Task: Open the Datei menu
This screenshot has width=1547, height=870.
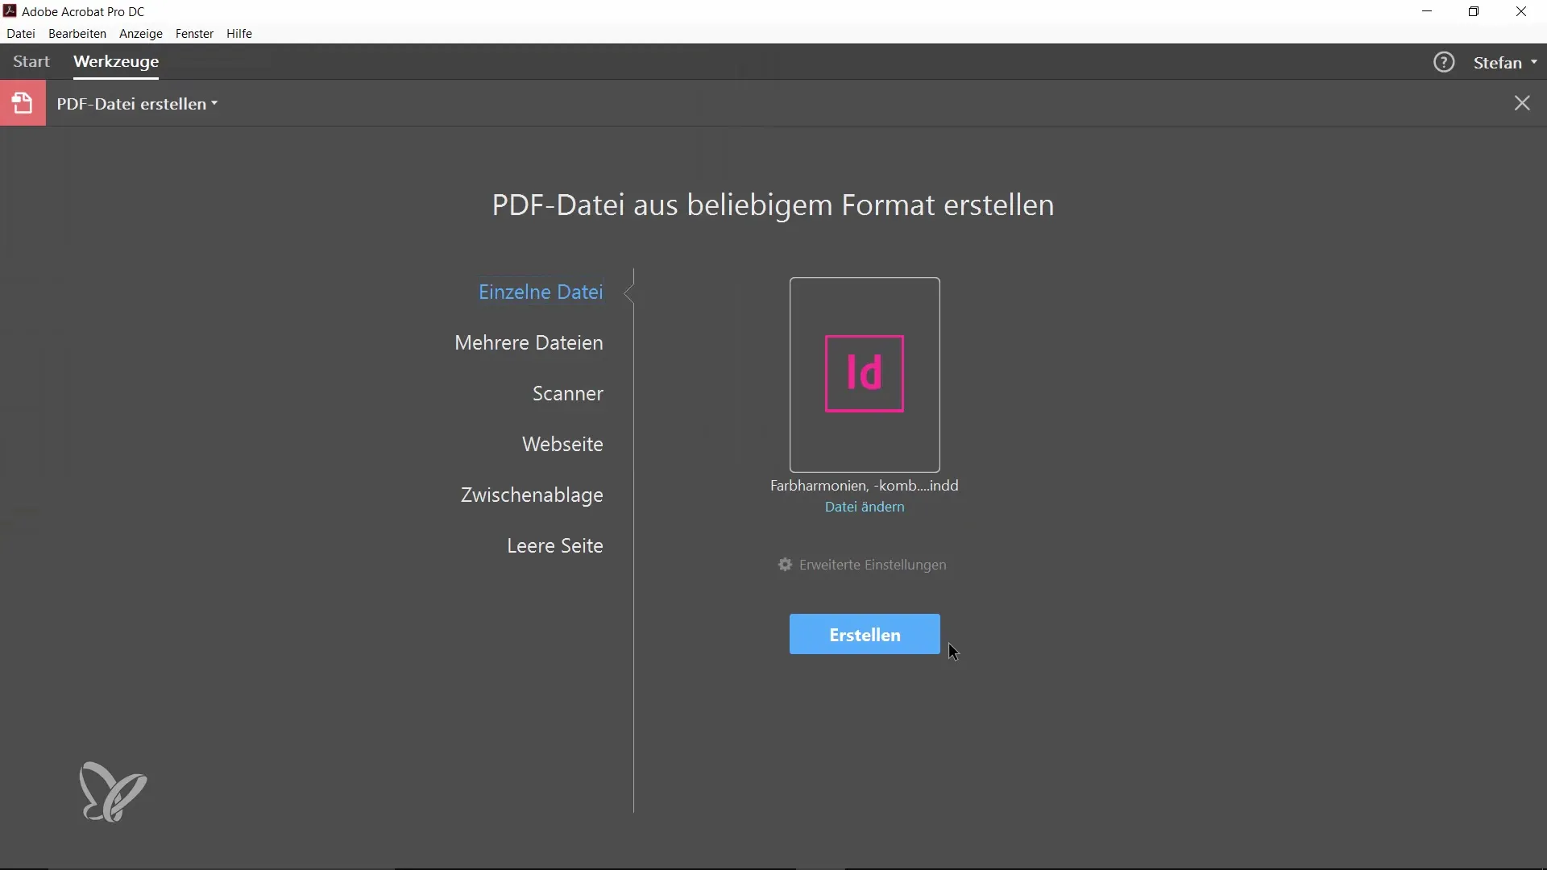Action: 21,34
